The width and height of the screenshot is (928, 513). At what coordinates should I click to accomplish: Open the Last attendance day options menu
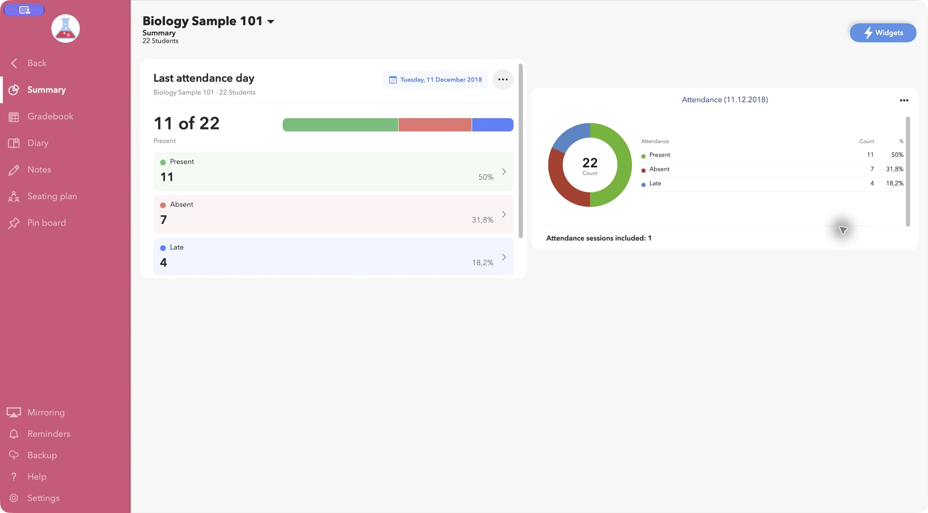pos(503,80)
